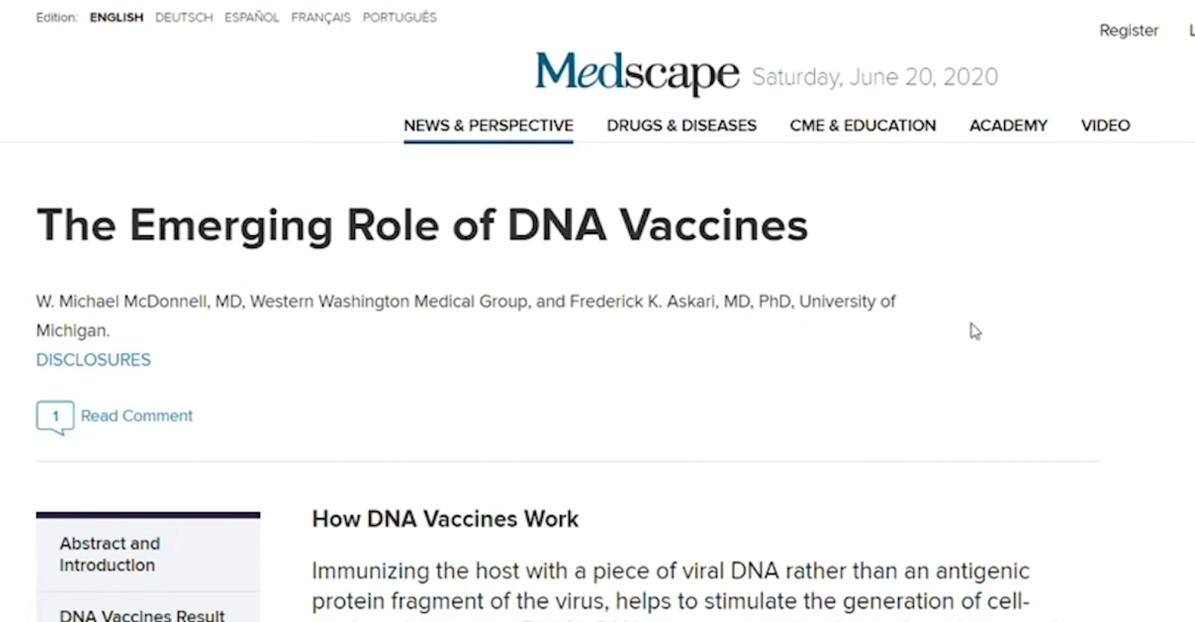Viewport: 1195px width, 622px height.
Task: Select Abstract and Introduction in sidebar
Action: click(110, 554)
